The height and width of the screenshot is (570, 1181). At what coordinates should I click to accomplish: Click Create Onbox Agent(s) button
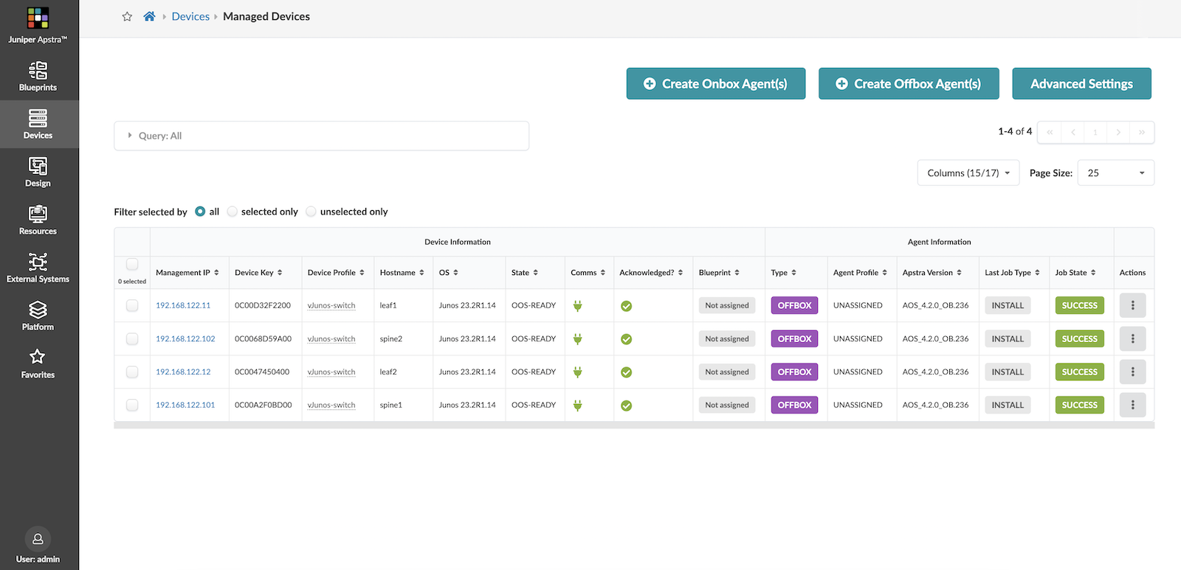click(716, 83)
